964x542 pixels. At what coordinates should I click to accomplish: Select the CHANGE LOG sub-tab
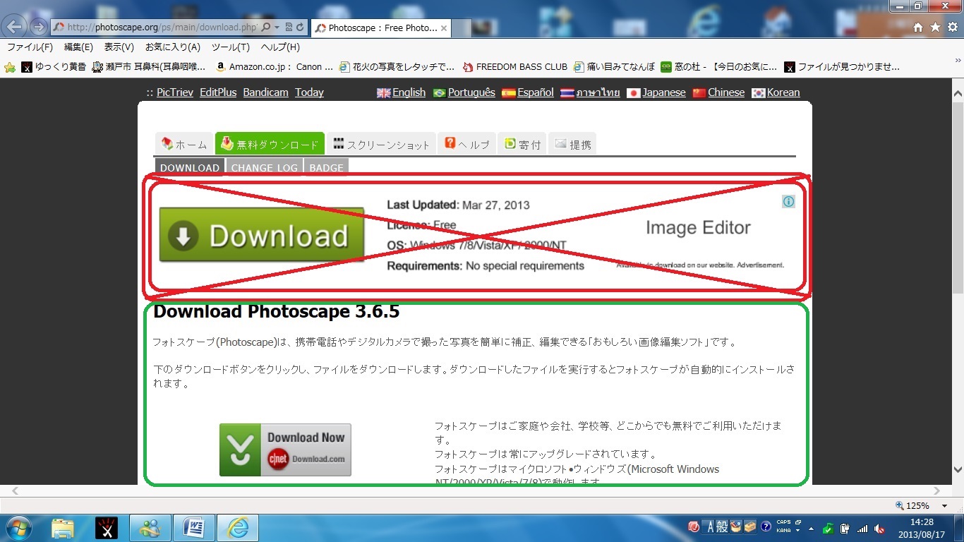[265, 167]
